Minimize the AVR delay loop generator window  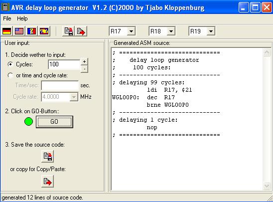pos(244,7)
